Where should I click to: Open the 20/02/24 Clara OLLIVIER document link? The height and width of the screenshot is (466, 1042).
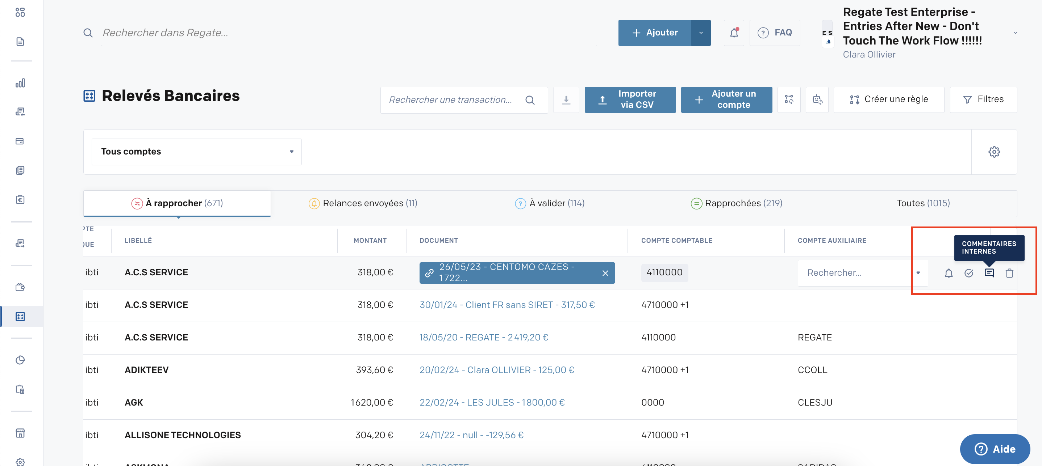pyautogui.click(x=496, y=370)
